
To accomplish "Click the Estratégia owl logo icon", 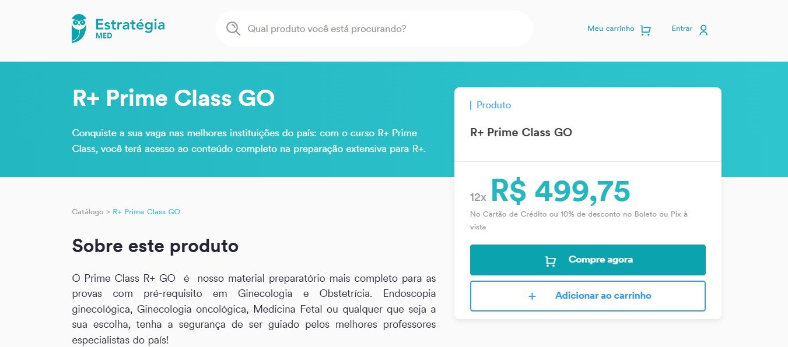I will point(79,29).
